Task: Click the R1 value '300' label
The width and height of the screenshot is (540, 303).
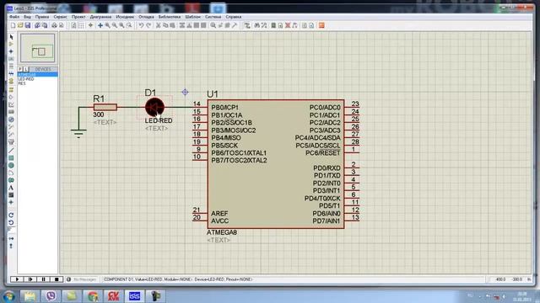Action: (x=99, y=114)
